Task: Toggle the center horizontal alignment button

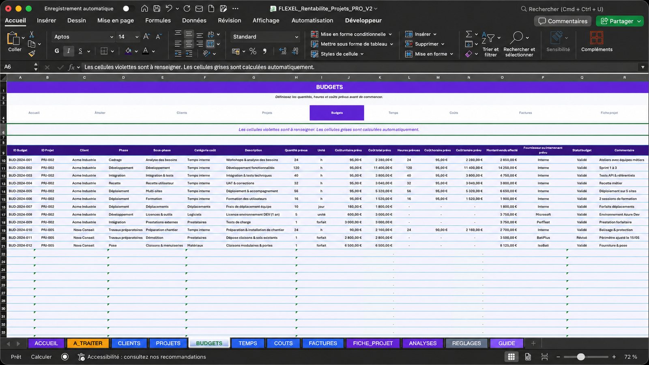Action: [x=189, y=44]
